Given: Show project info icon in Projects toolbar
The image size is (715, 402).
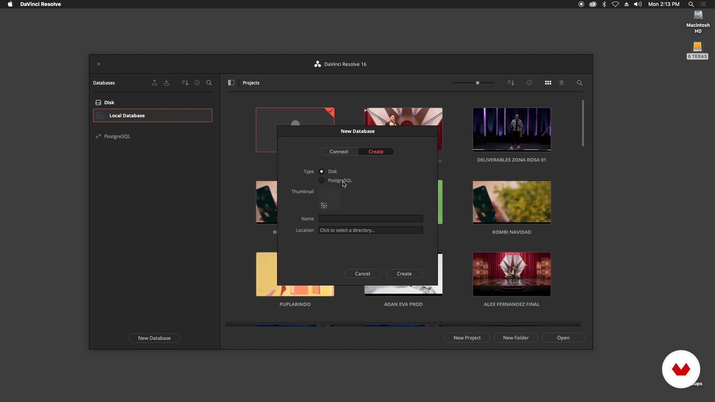Looking at the screenshot, I should pyautogui.click(x=530, y=83).
